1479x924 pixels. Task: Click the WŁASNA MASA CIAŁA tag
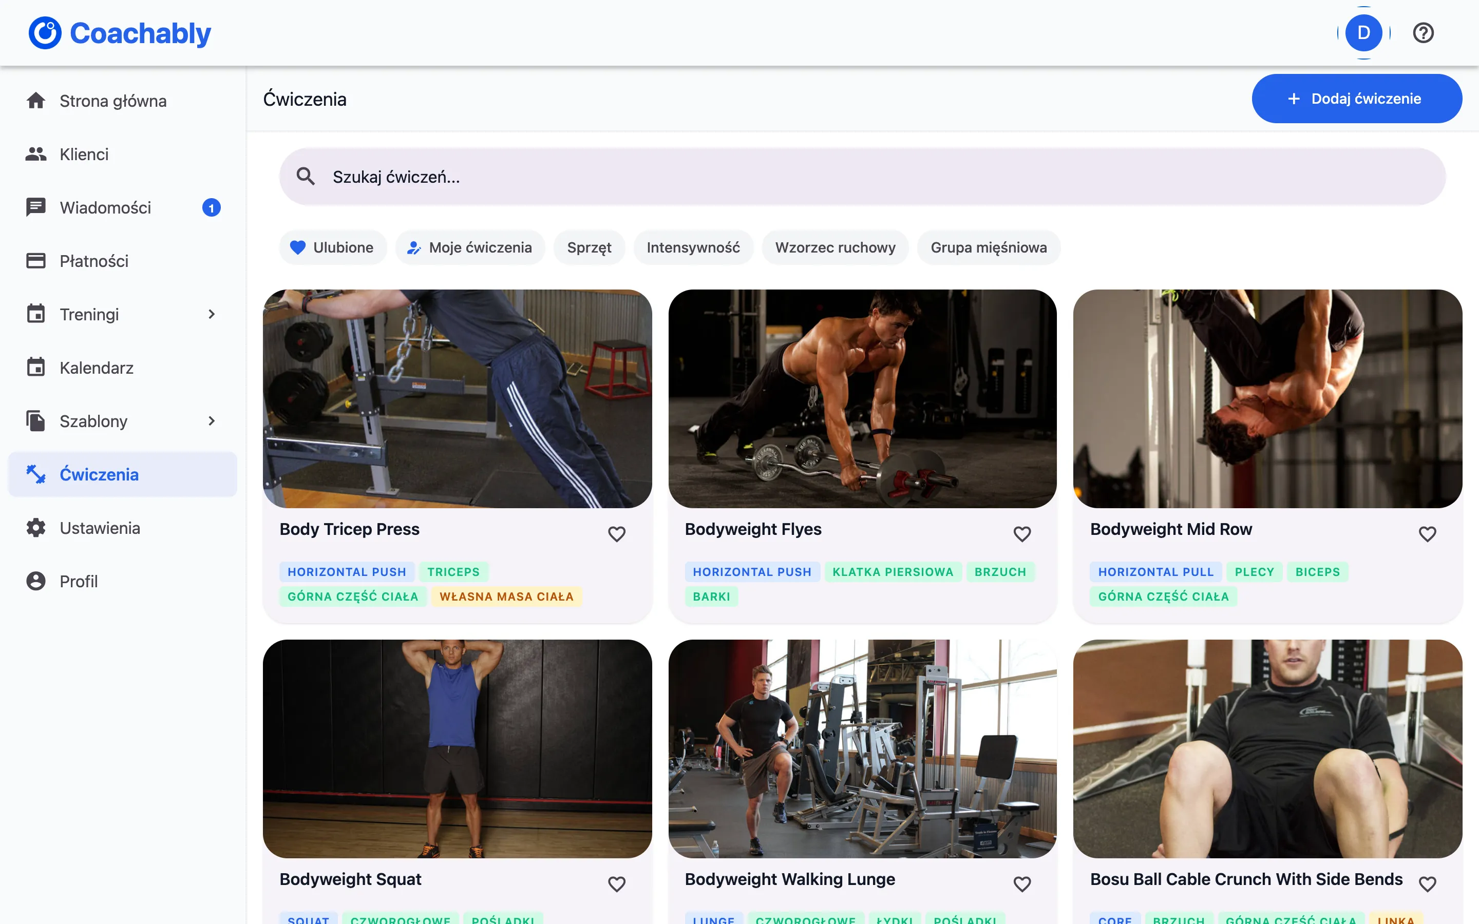pyautogui.click(x=507, y=596)
